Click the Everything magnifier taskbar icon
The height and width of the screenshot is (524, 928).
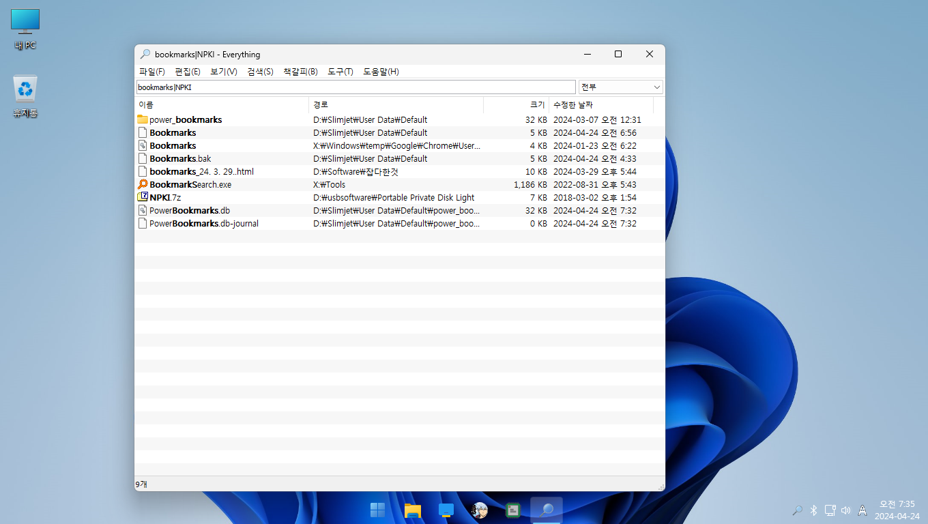pos(547,510)
